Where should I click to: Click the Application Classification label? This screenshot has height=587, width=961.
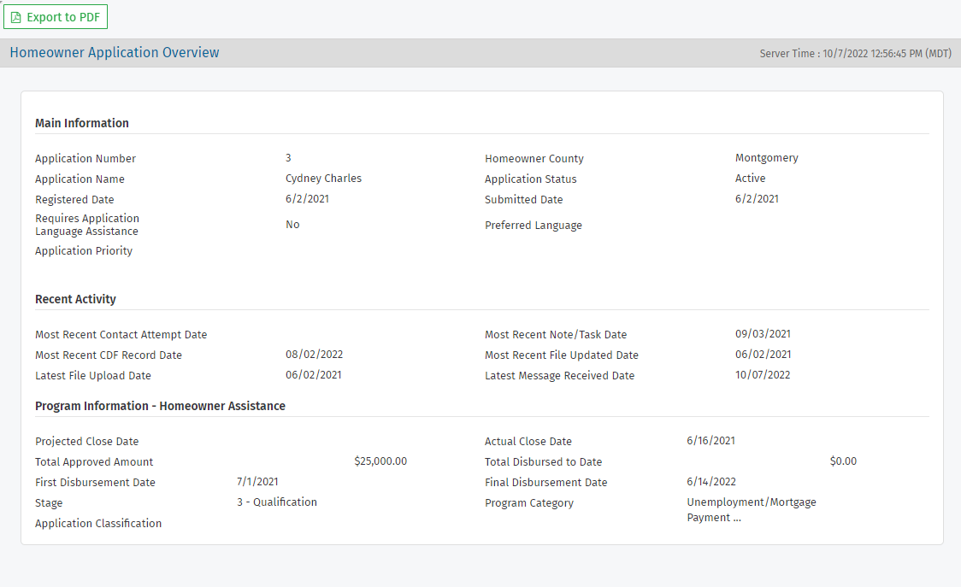98,524
